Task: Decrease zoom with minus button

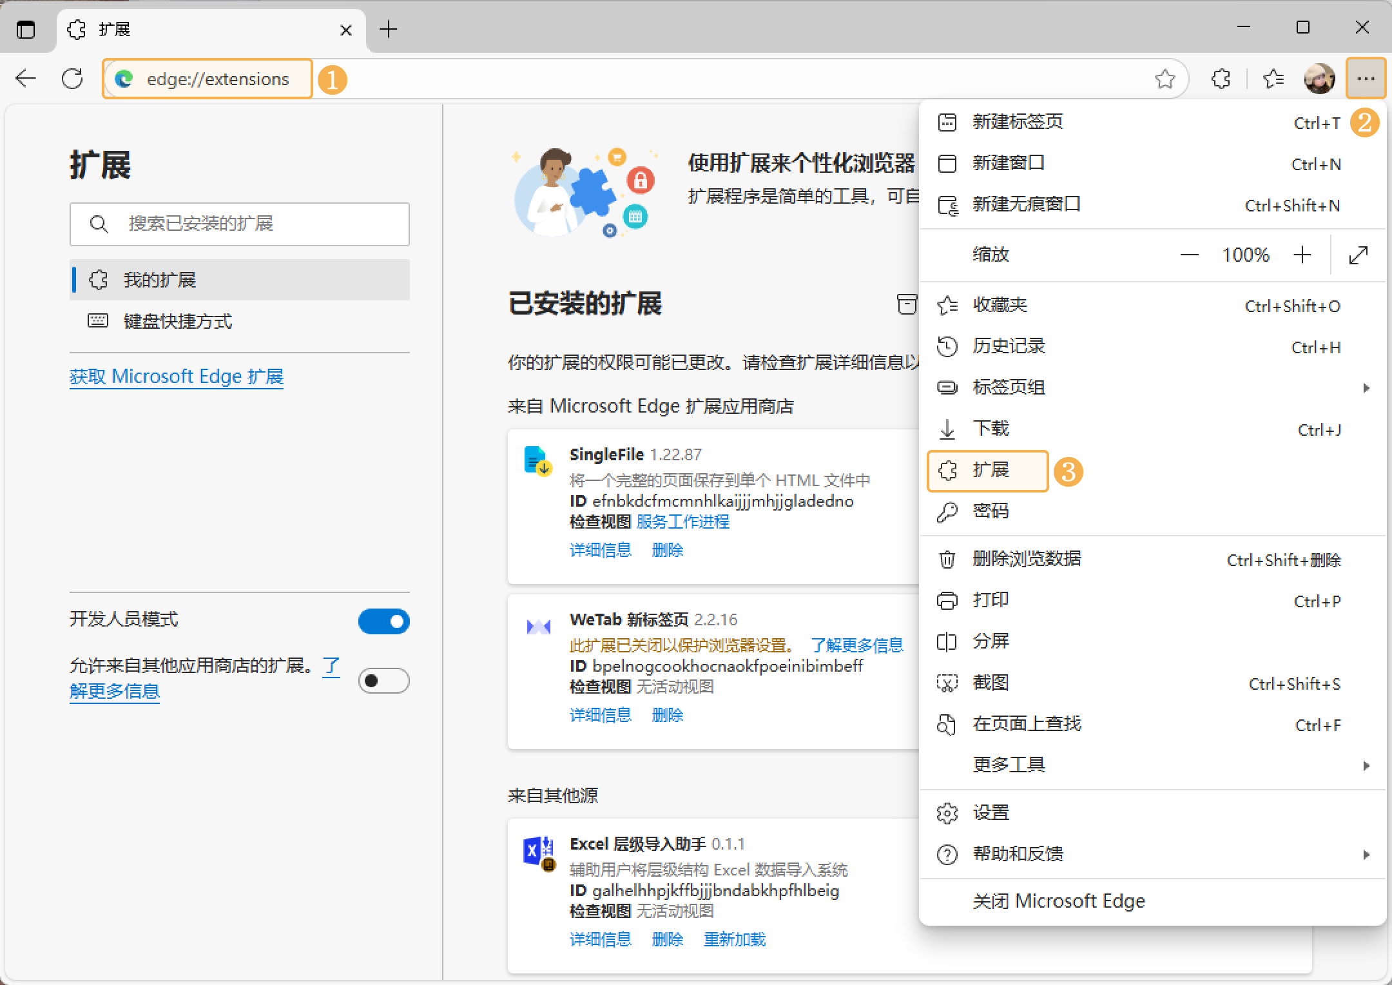Action: point(1189,255)
